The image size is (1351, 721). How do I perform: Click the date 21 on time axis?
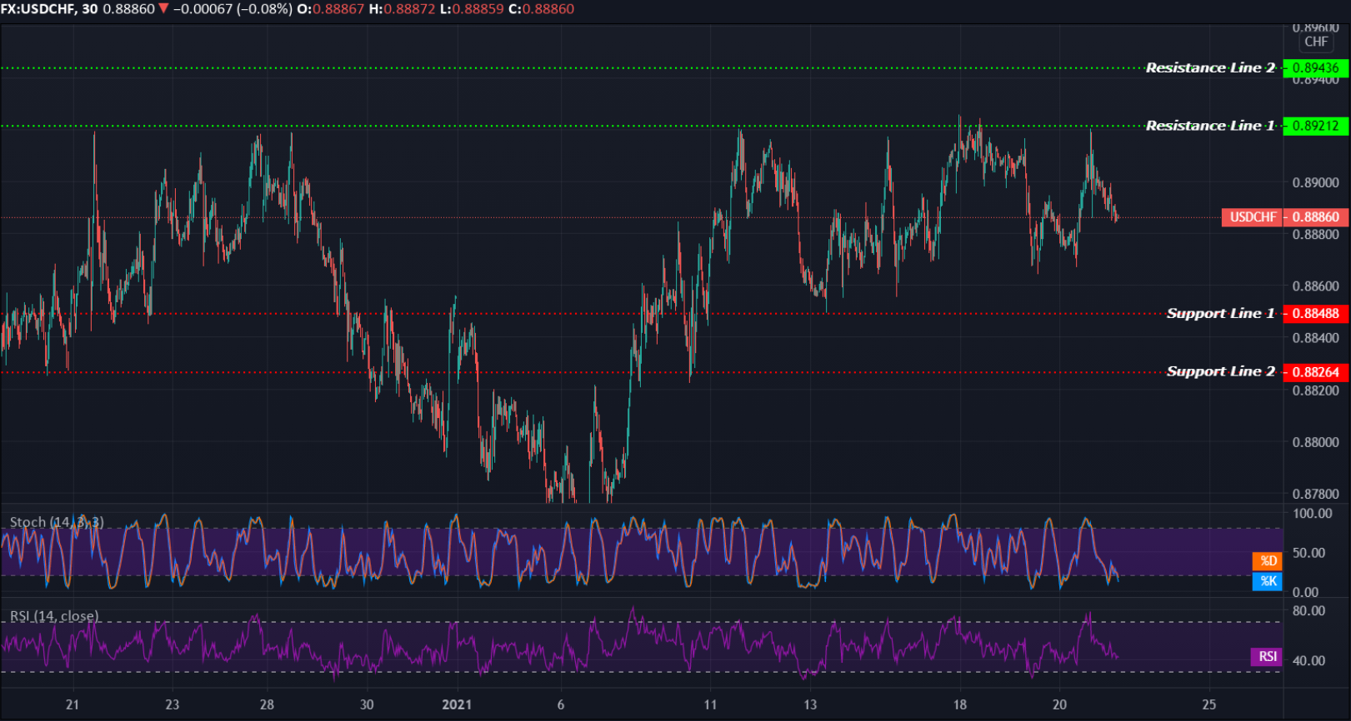point(73,704)
